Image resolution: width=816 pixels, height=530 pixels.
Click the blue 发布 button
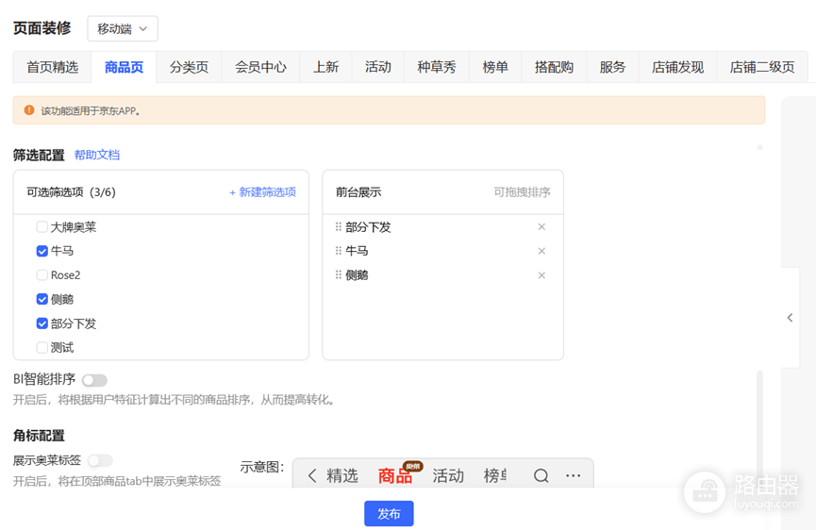click(x=389, y=514)
